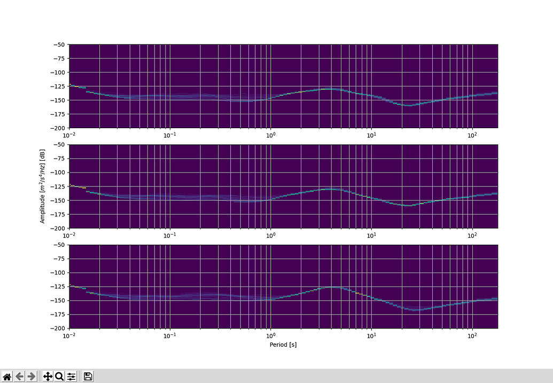Click the Period [s] axis label
Screen dimensions: 553x383
click(283, 345)
